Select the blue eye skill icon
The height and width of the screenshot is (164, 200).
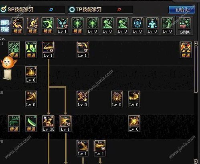coord(137,26)
